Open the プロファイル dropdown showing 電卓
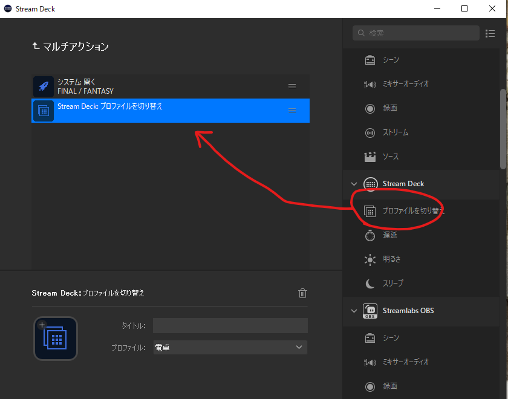 click(x=230, y=348)
